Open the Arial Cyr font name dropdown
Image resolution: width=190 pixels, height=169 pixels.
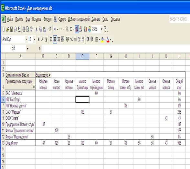pyautogui.click(x=26, y=39)
